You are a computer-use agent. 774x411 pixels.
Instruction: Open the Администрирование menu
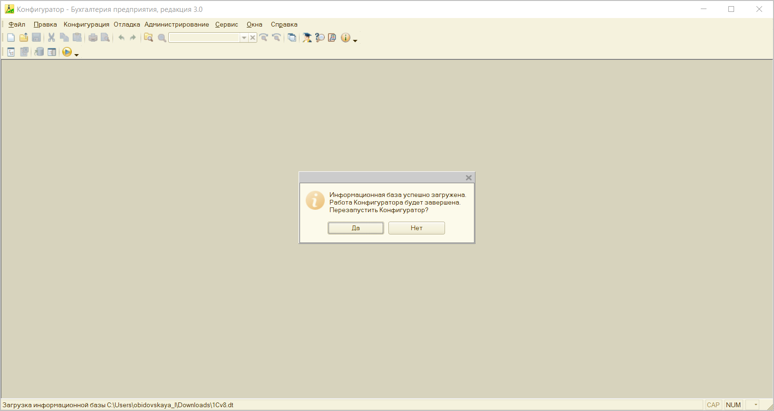(177, 24)
